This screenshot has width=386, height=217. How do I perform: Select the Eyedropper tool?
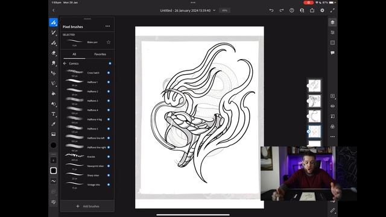[54, 124]
